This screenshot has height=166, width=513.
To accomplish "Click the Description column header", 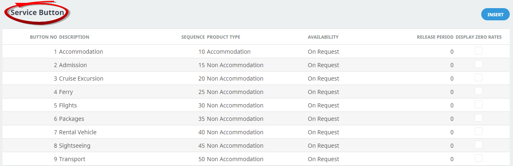I will pyautogui.click(x=74, y=37).
